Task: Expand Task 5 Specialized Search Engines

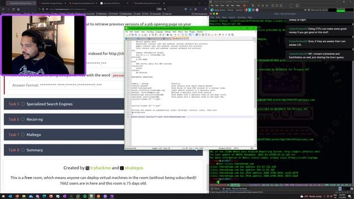Action: 103,104
